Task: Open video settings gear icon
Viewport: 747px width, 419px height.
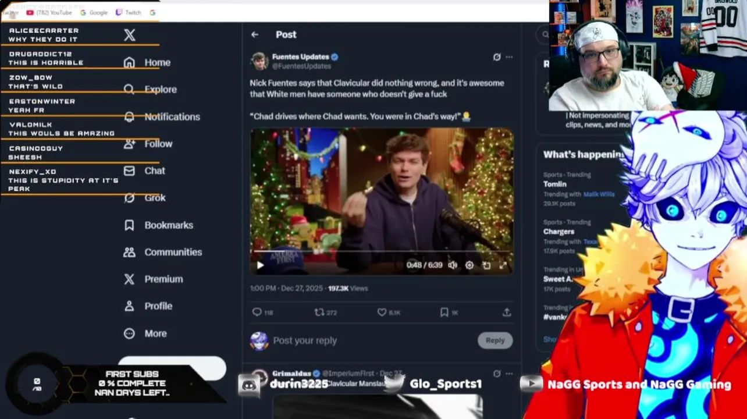Action: [x=469, y=265]
